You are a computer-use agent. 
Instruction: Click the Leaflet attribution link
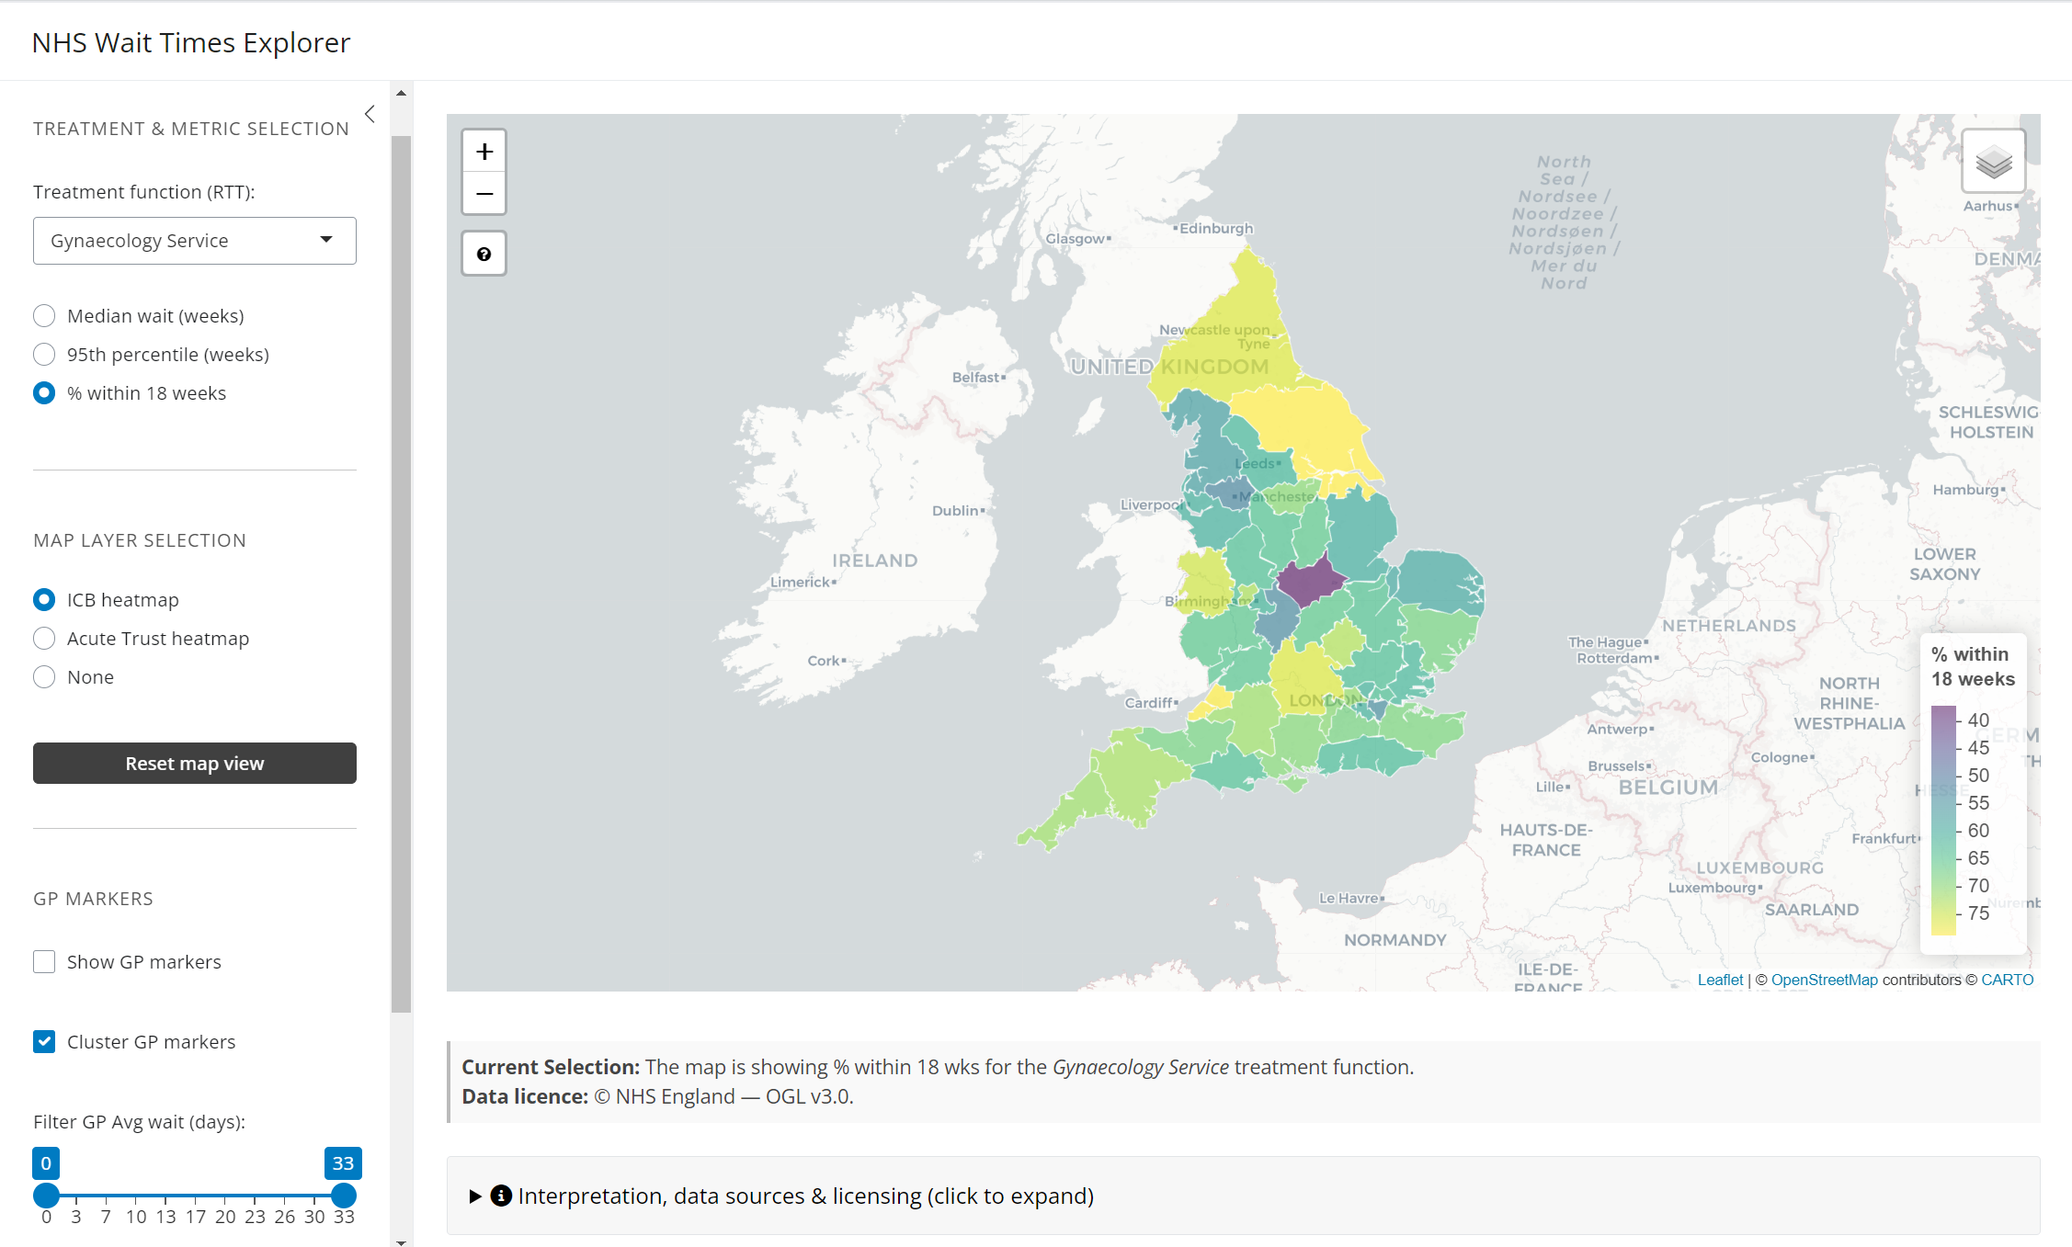coord(1720,980)
